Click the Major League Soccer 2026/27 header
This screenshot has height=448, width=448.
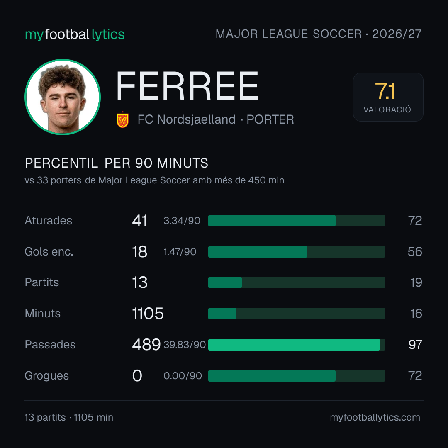319,34
